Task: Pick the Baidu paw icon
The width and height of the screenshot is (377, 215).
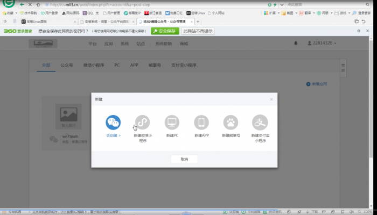Action: point(231,122)
